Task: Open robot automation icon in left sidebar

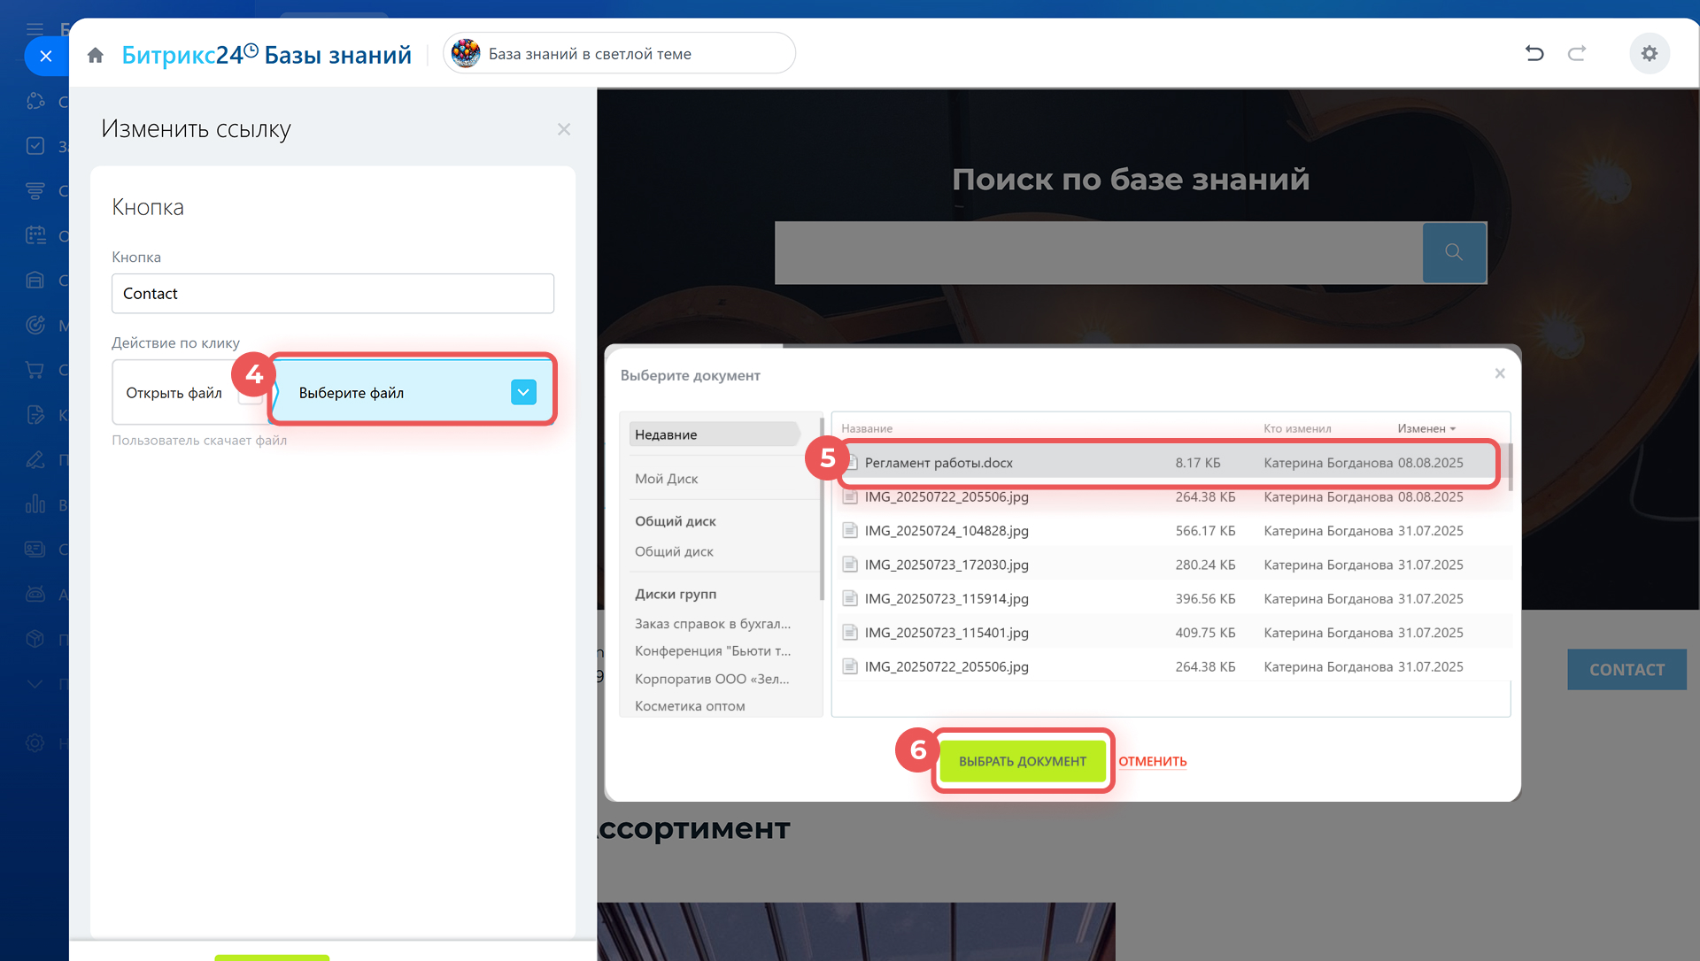Action: pyautogui.click(x=35, y=594)
